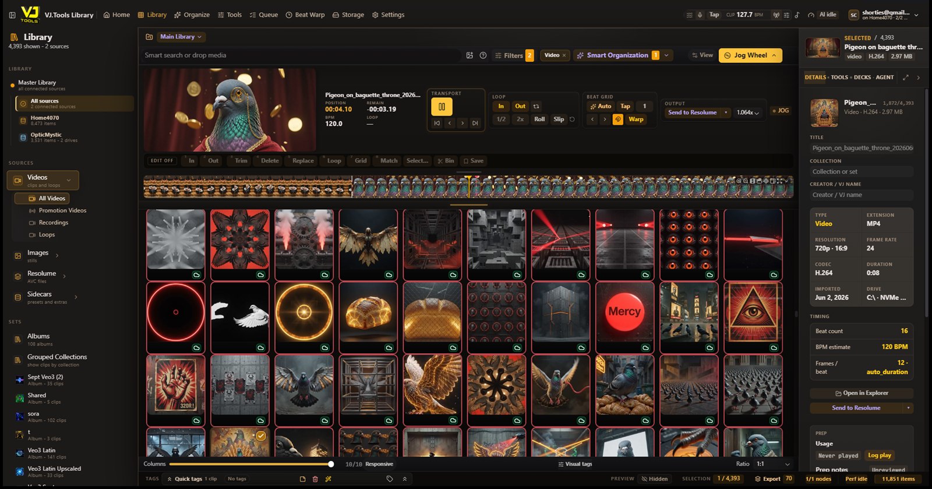Open the Queue page
932x489 pixels.
tap(263, 15)
